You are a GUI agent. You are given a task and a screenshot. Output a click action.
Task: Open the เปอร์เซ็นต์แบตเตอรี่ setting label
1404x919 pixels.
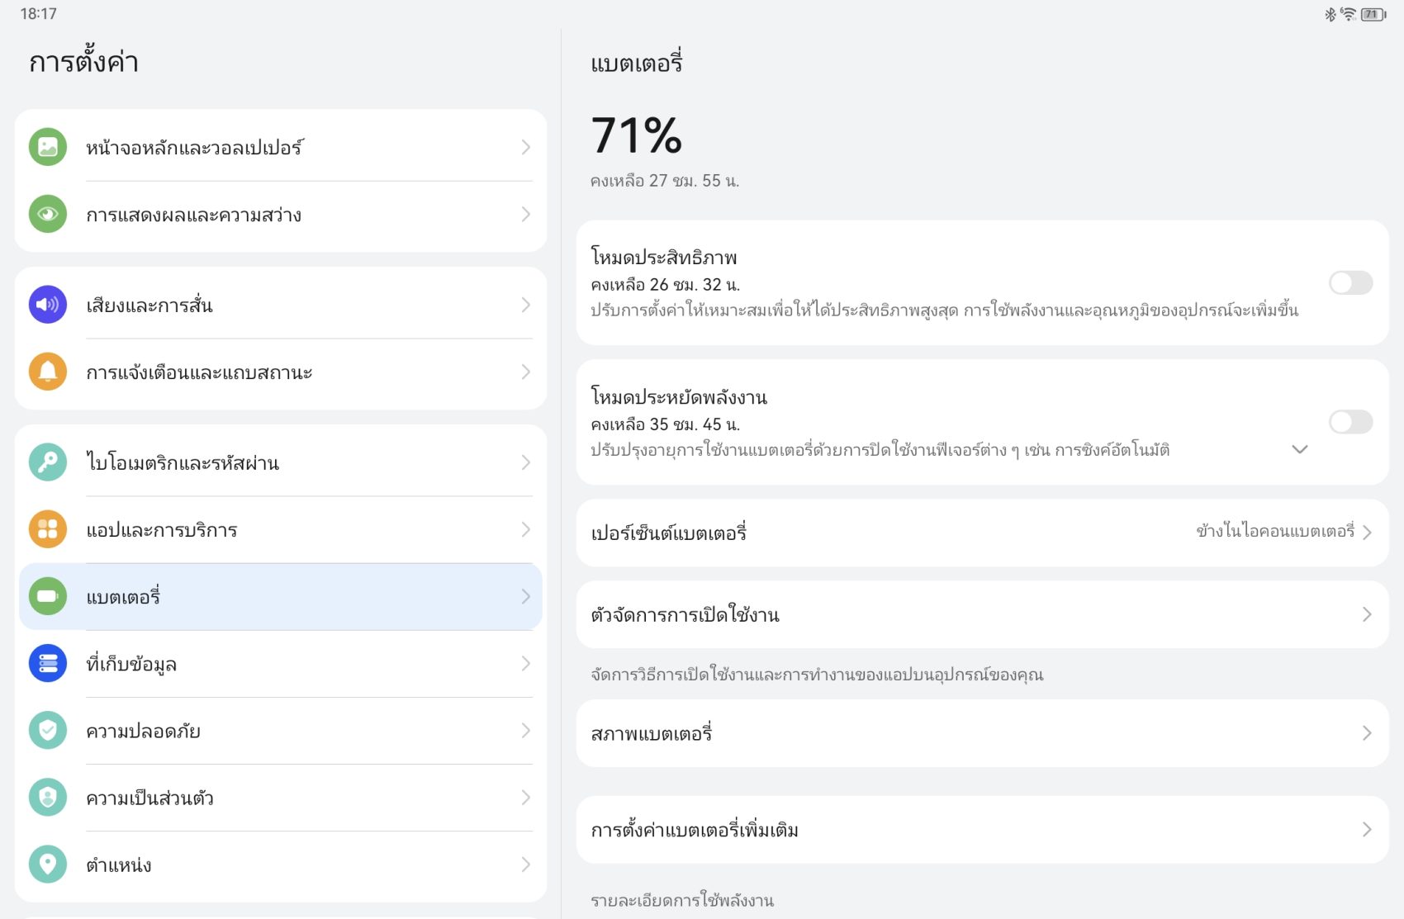pos(668,533)
